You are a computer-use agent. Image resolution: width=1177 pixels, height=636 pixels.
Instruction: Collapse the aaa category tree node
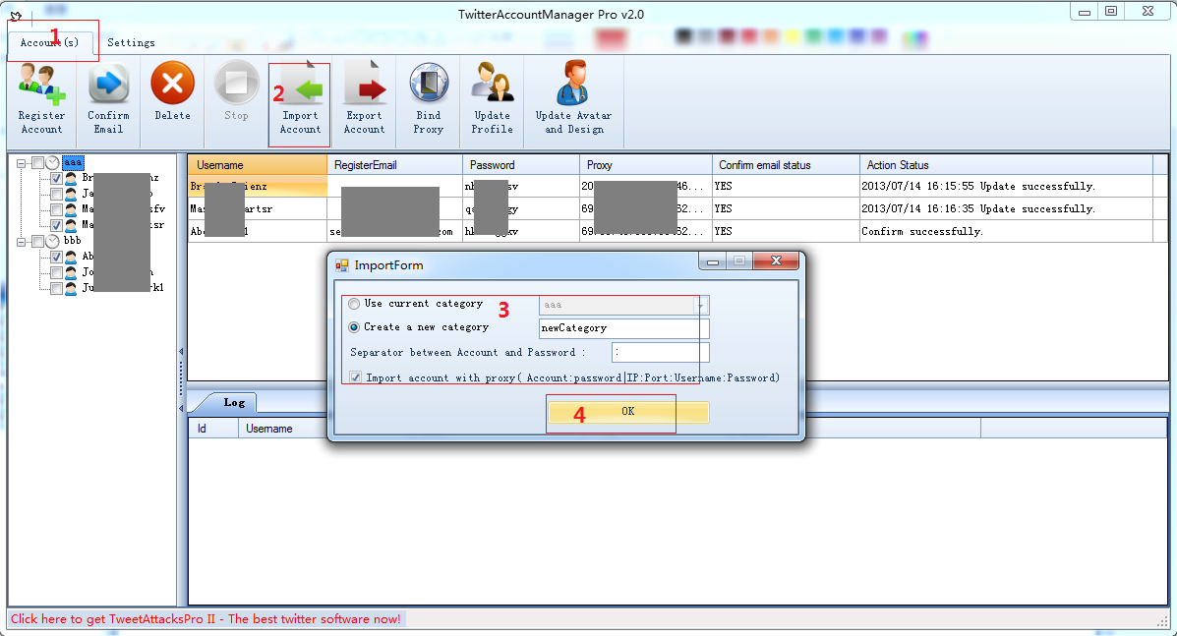pyautogui.click(x=22, y=162)
